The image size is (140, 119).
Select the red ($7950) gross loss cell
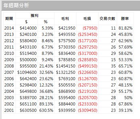pos(90,28)
